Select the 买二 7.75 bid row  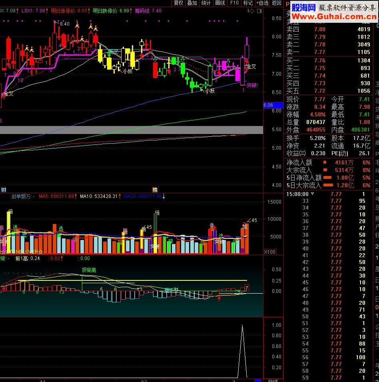point(328,68)
